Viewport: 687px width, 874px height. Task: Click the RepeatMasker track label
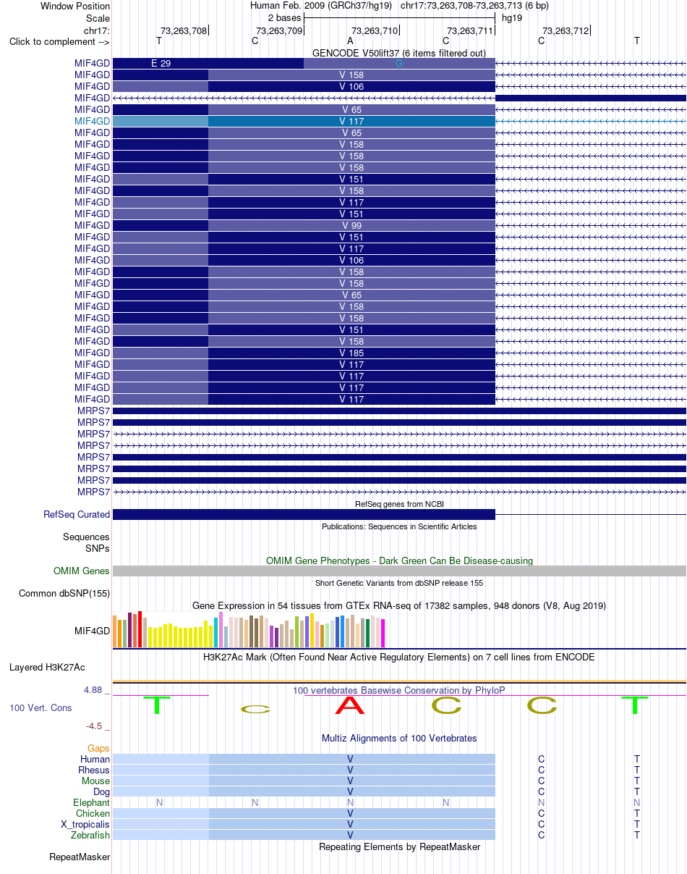pyautogui.click(x=80, y=857)
